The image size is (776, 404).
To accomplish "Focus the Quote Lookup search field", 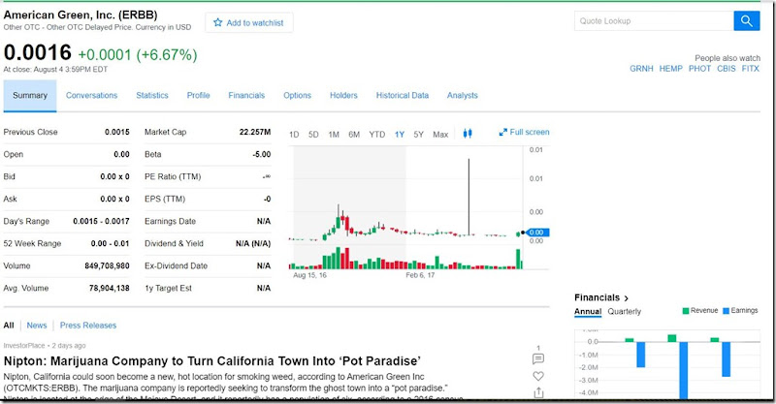I will (654, 20).
